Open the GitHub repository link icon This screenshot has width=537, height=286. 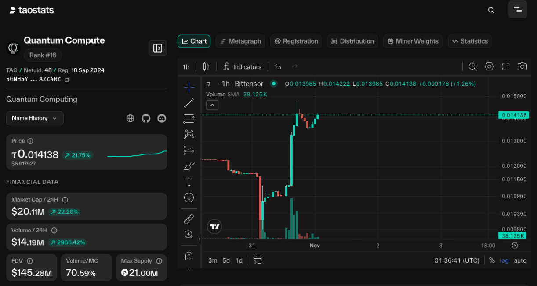[x=146, y=118]
